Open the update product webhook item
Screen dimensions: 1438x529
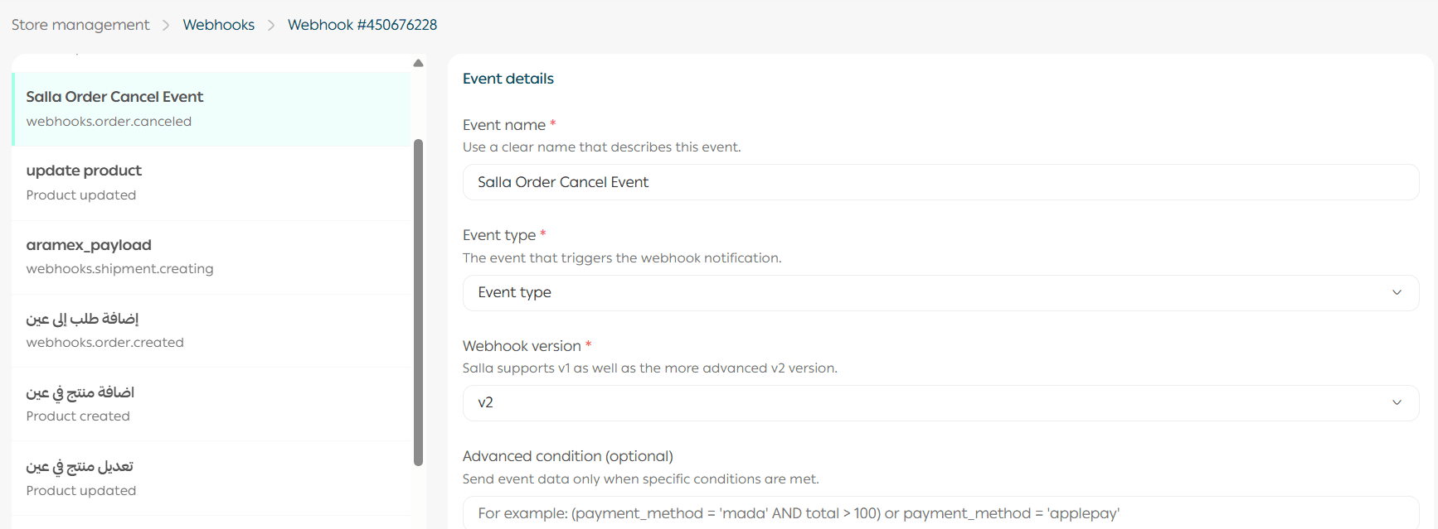(x=211, y=182)
